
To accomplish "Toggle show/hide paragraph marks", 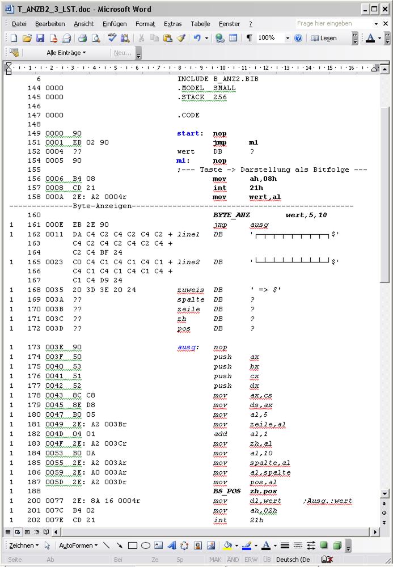I will (250, 38).
